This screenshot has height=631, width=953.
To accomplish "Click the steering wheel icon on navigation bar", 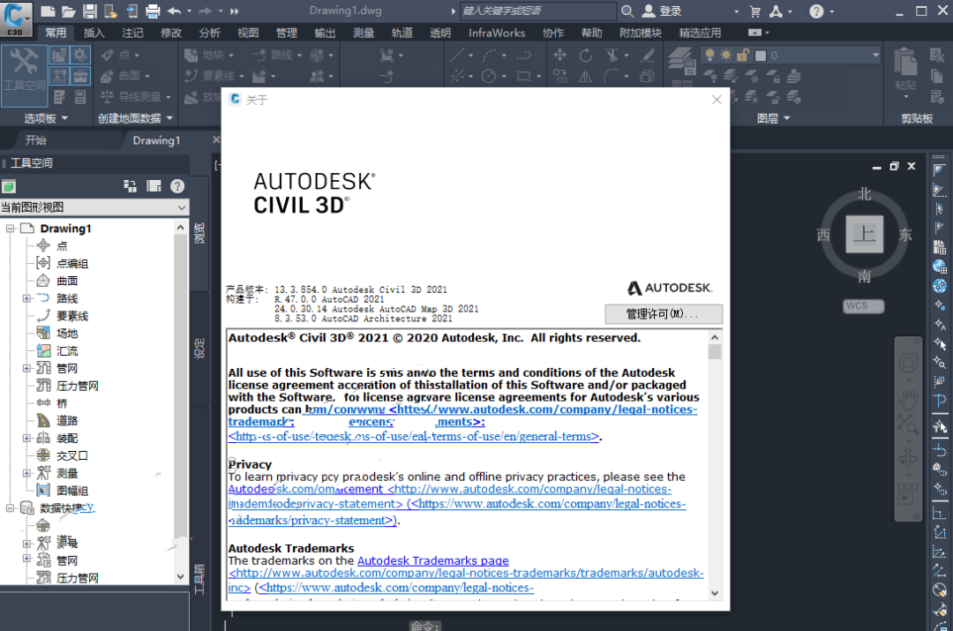I will [908, 364].
